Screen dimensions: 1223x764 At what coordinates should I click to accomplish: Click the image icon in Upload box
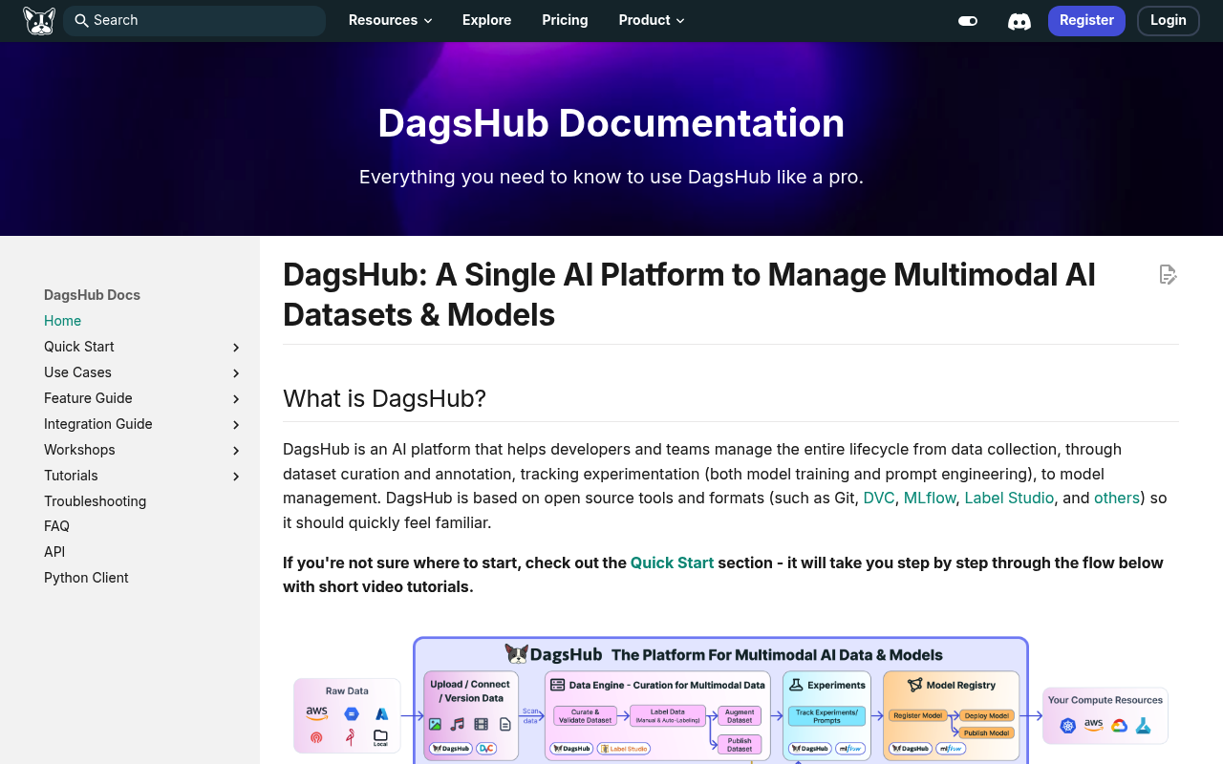coord(435,724)
